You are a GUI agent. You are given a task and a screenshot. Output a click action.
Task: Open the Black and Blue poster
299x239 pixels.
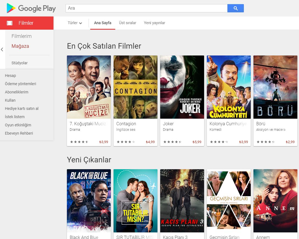coord(89,201)
